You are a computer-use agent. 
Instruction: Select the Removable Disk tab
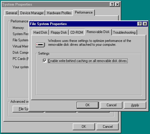[x=98, y=32]
